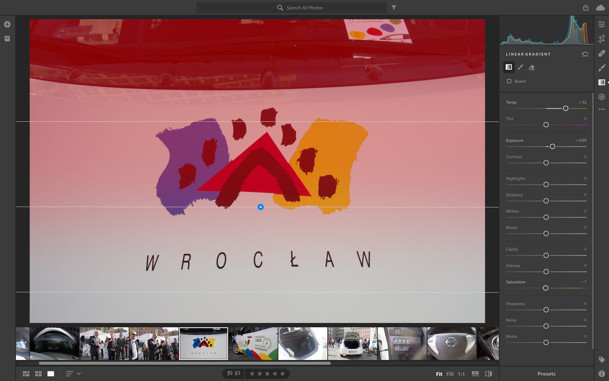The width and height of the screenshot is (609, 381).
Task: Click the Tint slider handle
Action: coord(546,125)
